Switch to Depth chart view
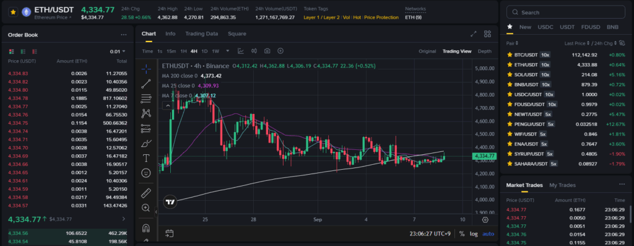 pyautogui.click(x=484, y=51)
